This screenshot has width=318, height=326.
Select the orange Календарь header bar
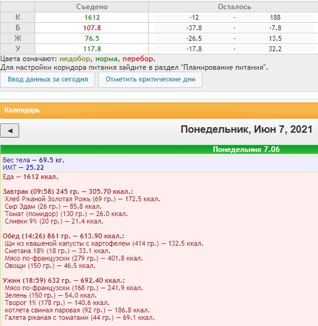point(159,110)
